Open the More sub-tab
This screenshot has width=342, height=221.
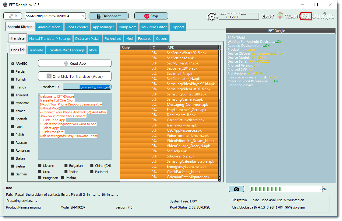pos(93,50)
